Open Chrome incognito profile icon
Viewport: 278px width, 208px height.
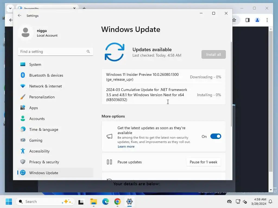tap(257, 20)
